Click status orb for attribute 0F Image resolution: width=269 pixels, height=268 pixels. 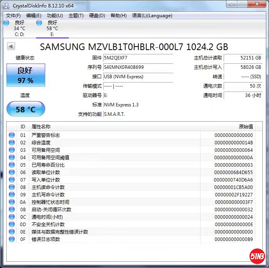[12, 239]
